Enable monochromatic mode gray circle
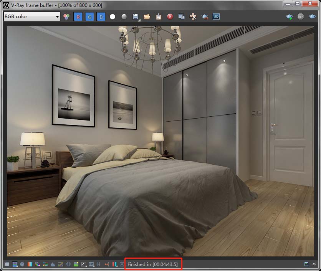The width and height of the screenshot is (321, 271). click(x=124, y=17)
